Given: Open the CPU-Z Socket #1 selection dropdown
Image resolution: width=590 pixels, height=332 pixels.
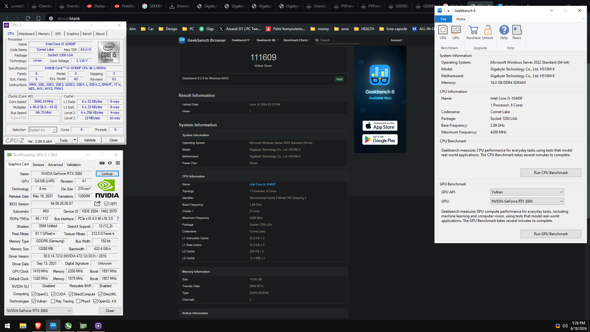Looking at the screenshot, I should coord(43,130).
